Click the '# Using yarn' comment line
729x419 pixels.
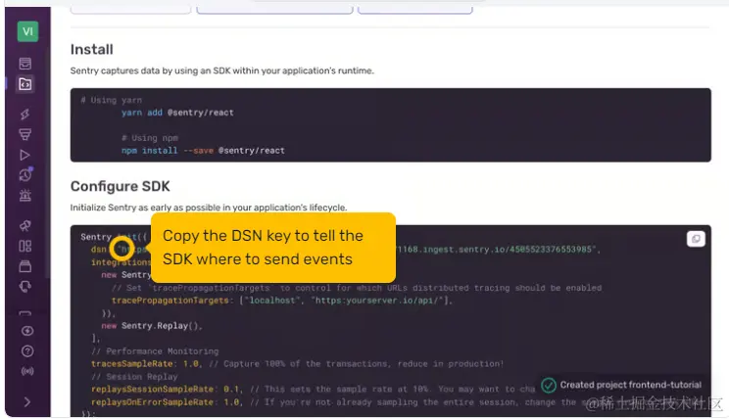[x=111, y=100]
